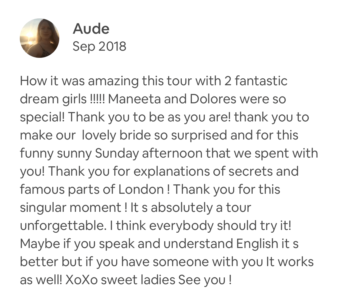Click the reviewer name Aude
This screenshot has width=341, height=305.
pyautogui.click(x=91, y=28)
